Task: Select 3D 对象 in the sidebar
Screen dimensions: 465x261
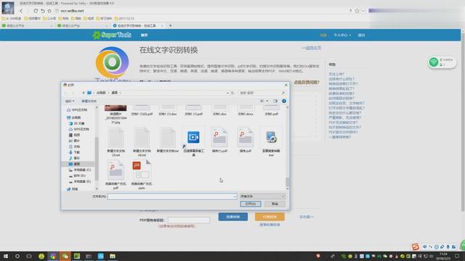Action: tap(77, 123)
